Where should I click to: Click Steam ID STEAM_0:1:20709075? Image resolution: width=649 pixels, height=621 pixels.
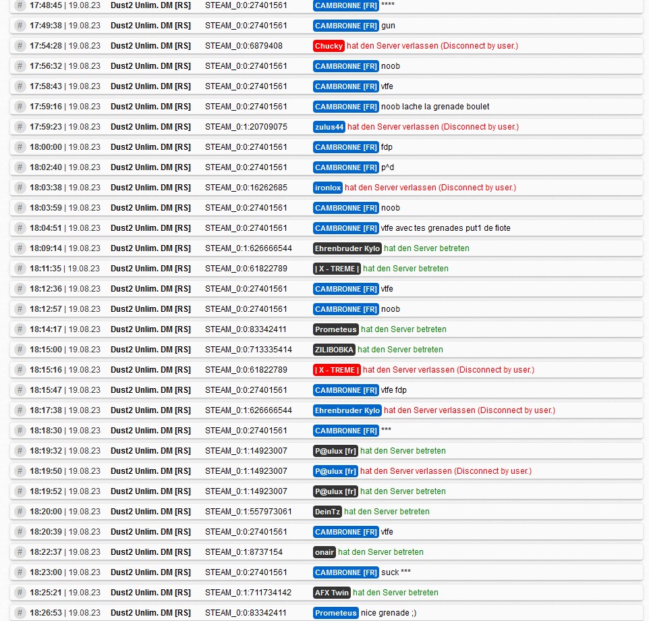[246, 127]
